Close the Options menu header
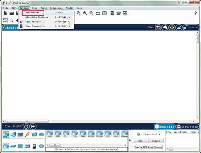The width and height of the screenshot is (201, 153). pos(24,8)
